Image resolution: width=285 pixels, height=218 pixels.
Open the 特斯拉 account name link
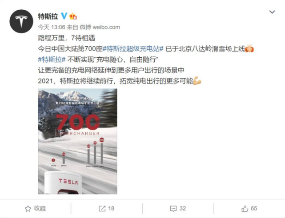click(48, 16)
